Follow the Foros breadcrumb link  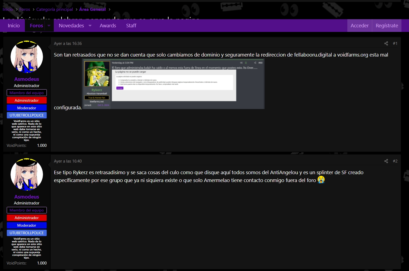click(25, 9)
